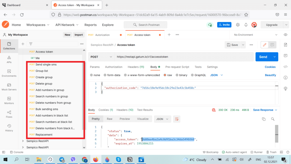Switch to comment mode icon

[272, 45]
